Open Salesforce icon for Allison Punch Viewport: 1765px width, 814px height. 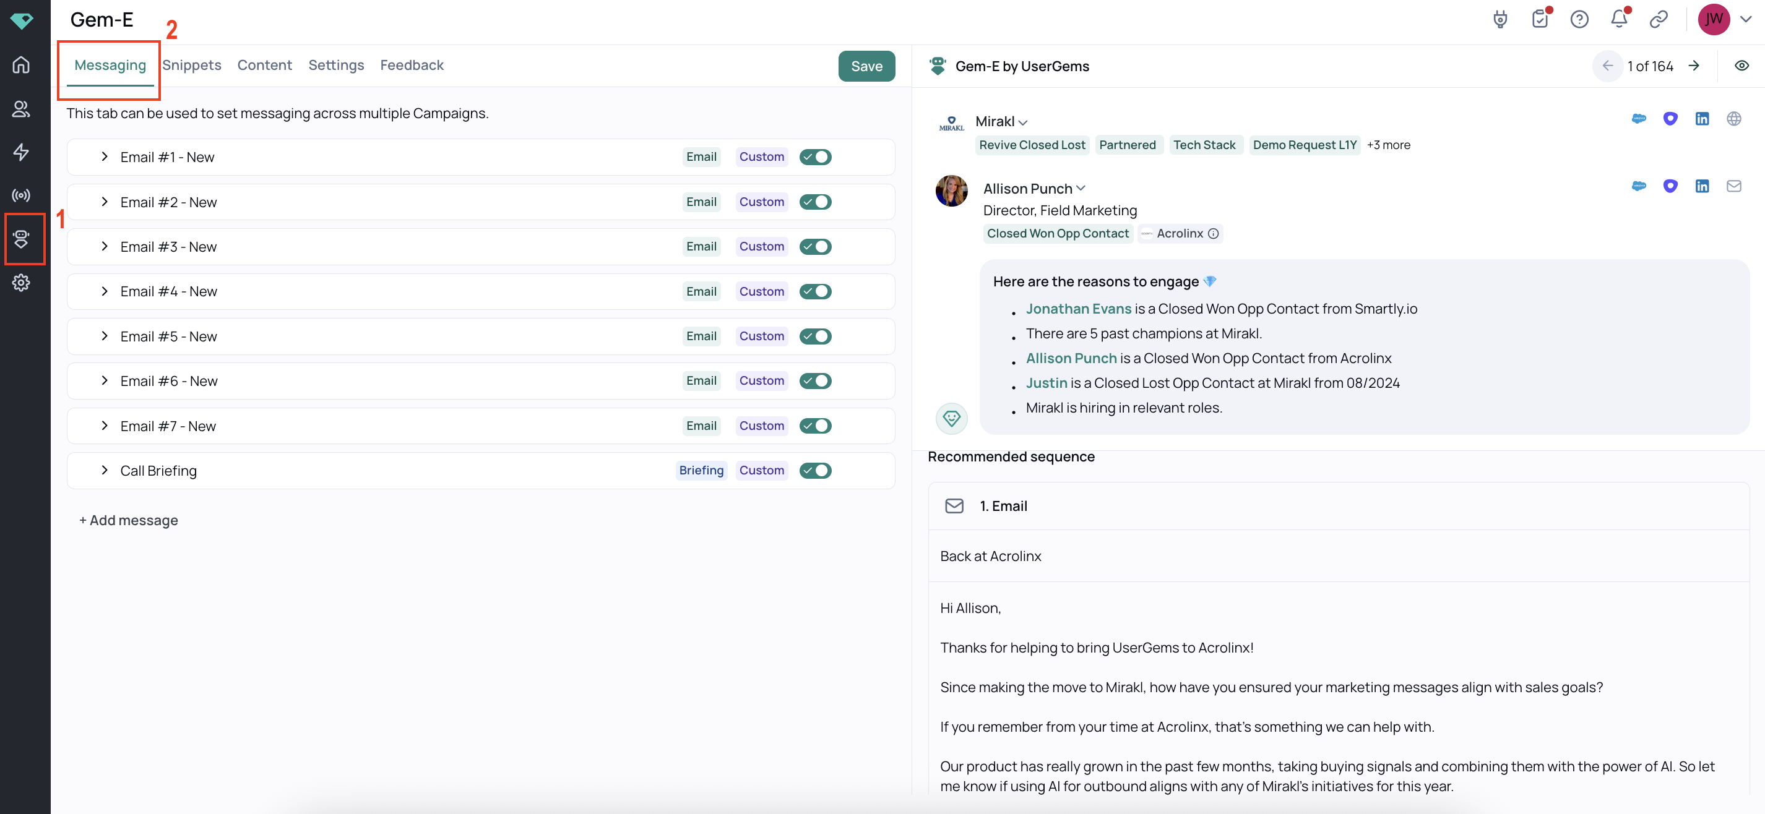(x=1639, y=186)
